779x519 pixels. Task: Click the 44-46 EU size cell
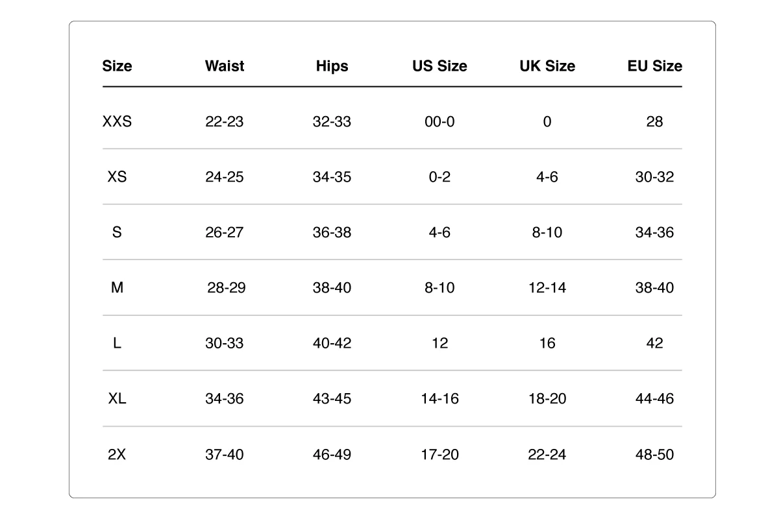pos(654,399)
